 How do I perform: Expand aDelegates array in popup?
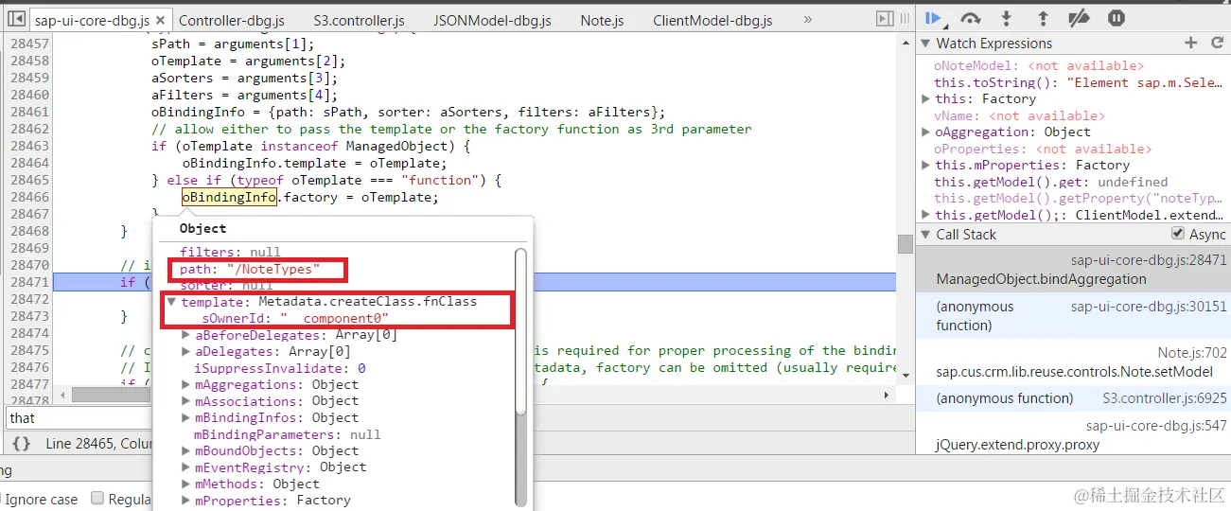(x=185, y=352)
